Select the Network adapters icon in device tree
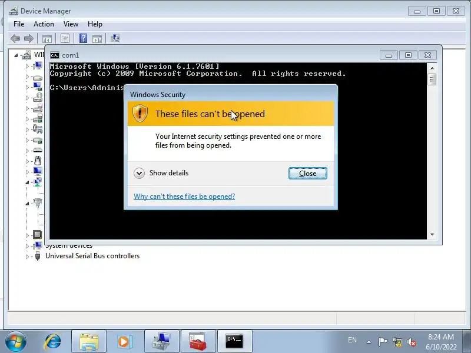Image resolution: width=471 pixels, height=353 pixels. (38, 182)
